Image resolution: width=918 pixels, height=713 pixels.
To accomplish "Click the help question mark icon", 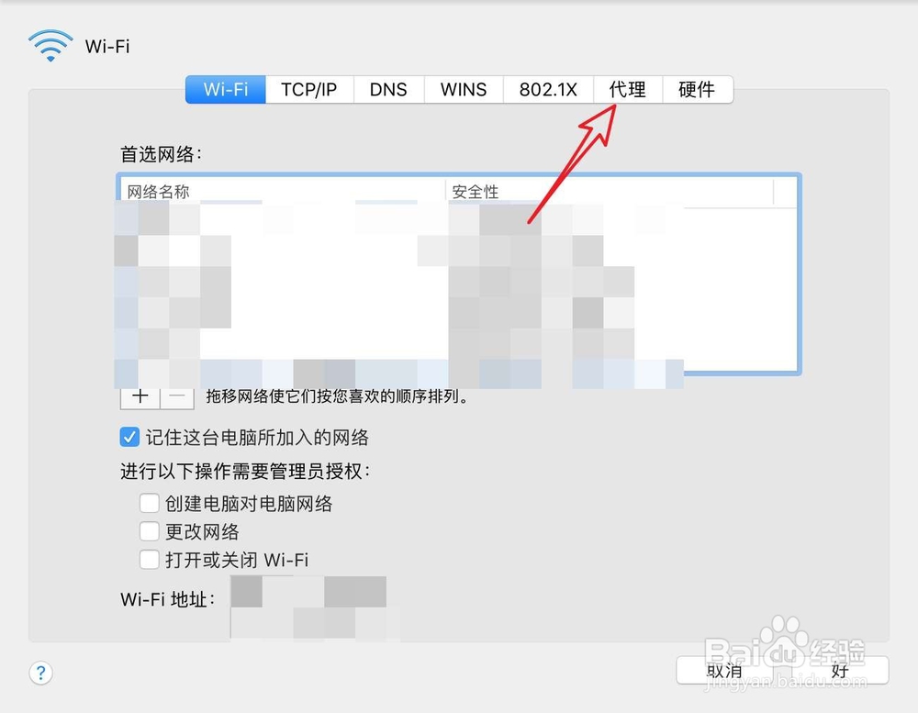I will [40, 673].
